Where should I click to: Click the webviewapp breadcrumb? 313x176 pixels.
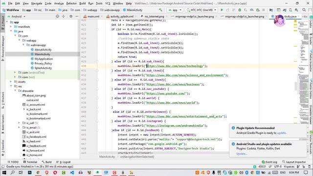110,10
